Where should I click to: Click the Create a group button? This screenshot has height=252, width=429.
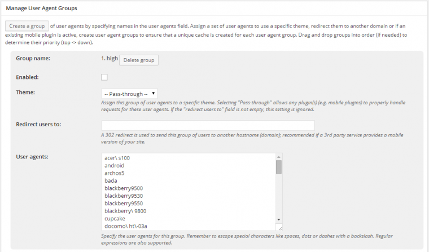pos(27,26)
